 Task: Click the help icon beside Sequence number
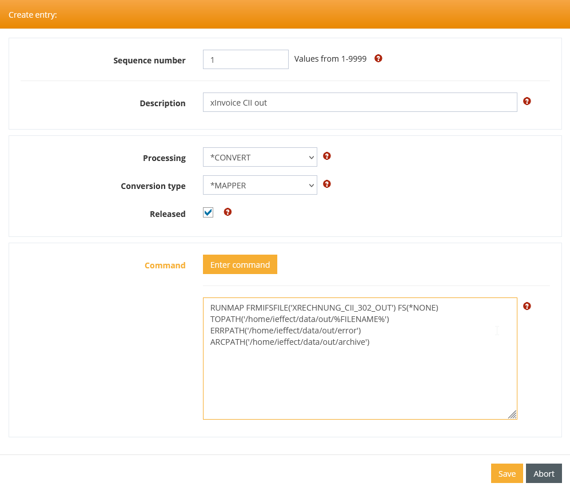coord(378,58)
